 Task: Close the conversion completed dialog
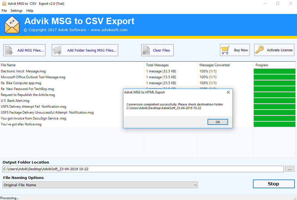(x=228, y=92)
